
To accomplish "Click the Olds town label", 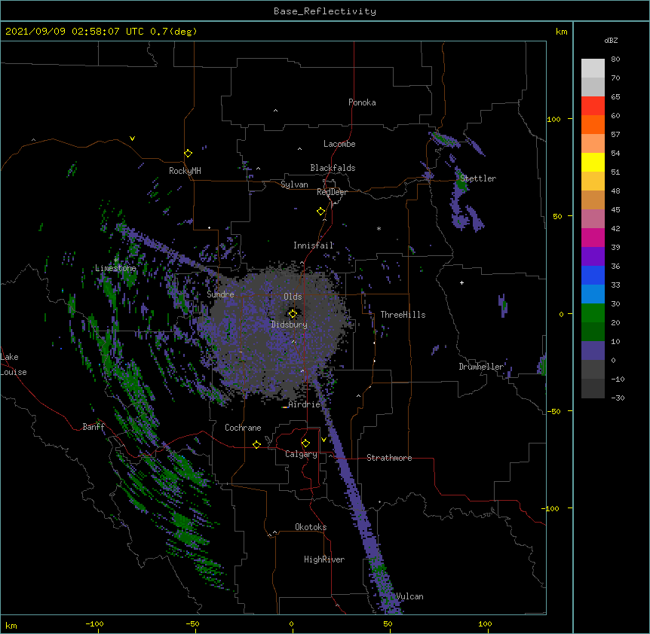I will tap(293, 297).
